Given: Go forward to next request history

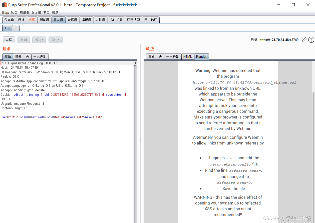Looking at the screenshot, I should pyautogui.click(x=53, y=40).
